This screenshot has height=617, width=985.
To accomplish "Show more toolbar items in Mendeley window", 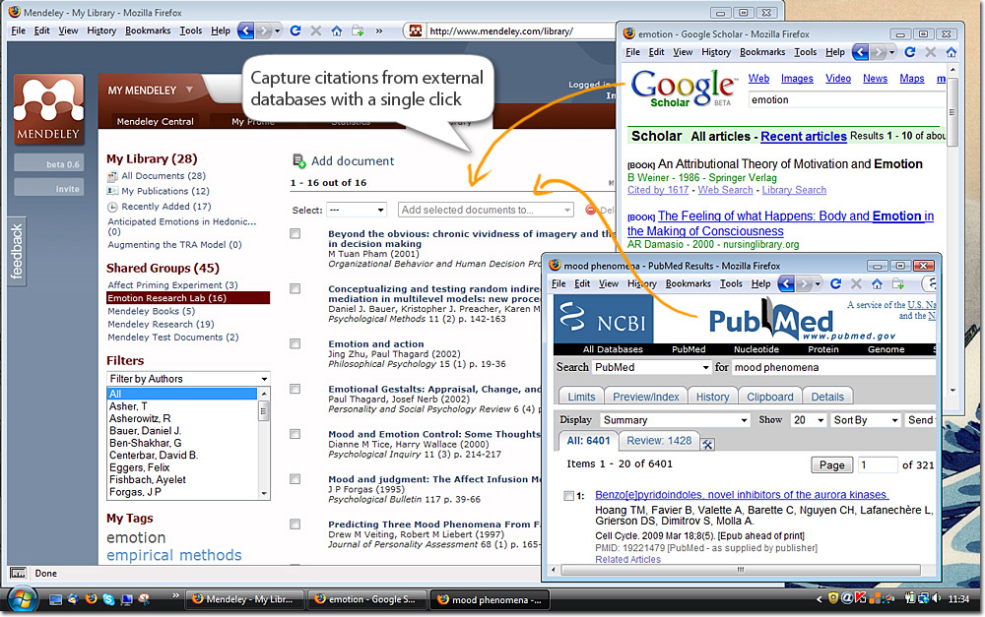I will click(379, 31).
